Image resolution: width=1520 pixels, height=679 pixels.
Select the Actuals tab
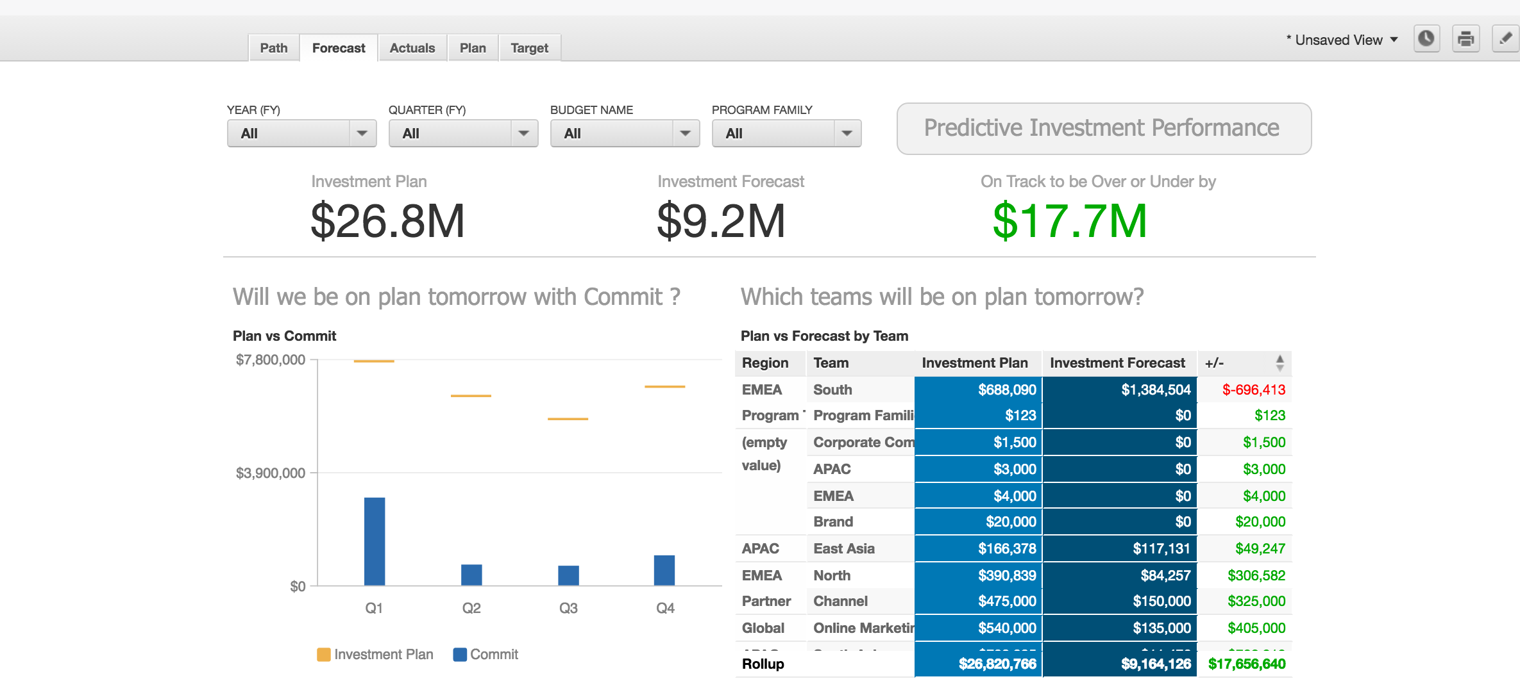412,48
